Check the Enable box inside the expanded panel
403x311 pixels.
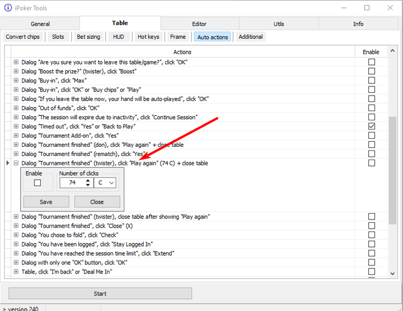click(37, 183)
